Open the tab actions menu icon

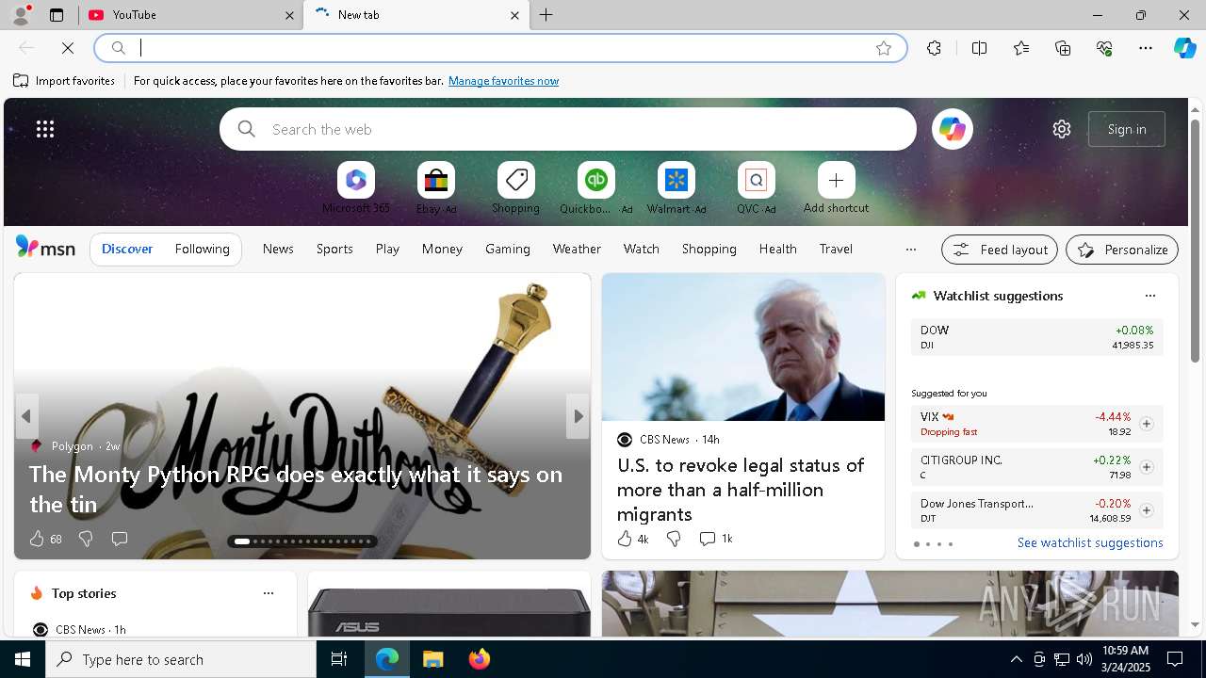point(57,15)
